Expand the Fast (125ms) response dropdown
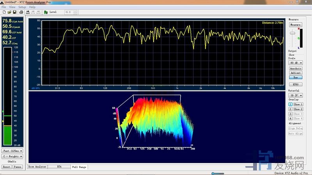 [x=12, y=150]
